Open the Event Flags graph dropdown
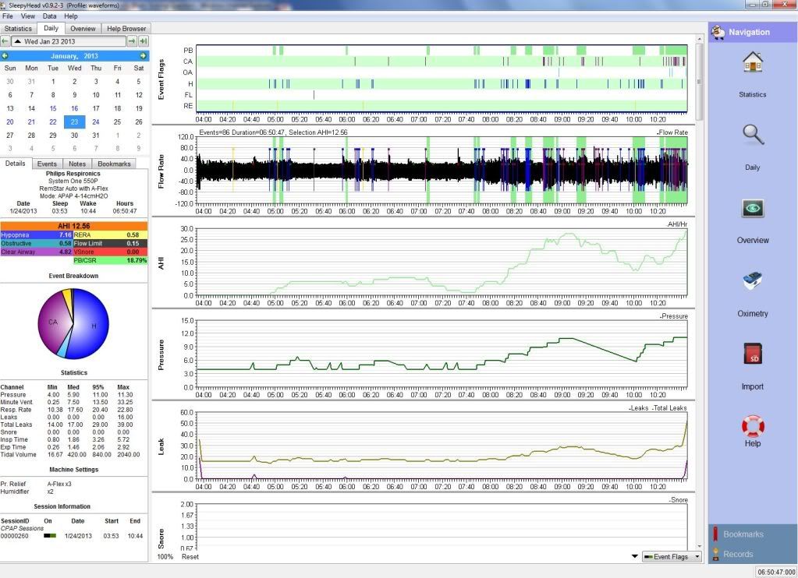The image size is (798, 578). tap(671, 556)
